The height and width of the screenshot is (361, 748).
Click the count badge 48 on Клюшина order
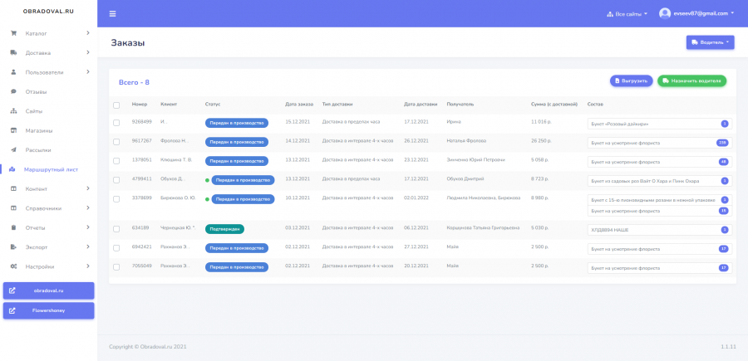pyautogui.click(x=723, y=162)
